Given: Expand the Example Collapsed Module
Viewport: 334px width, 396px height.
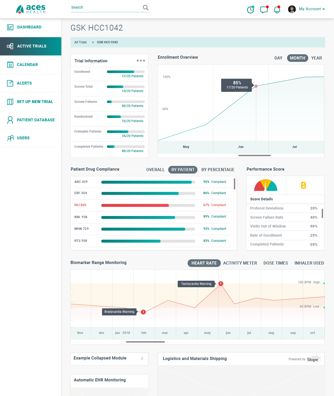Looking at the screenshot, I should point(142,358).
